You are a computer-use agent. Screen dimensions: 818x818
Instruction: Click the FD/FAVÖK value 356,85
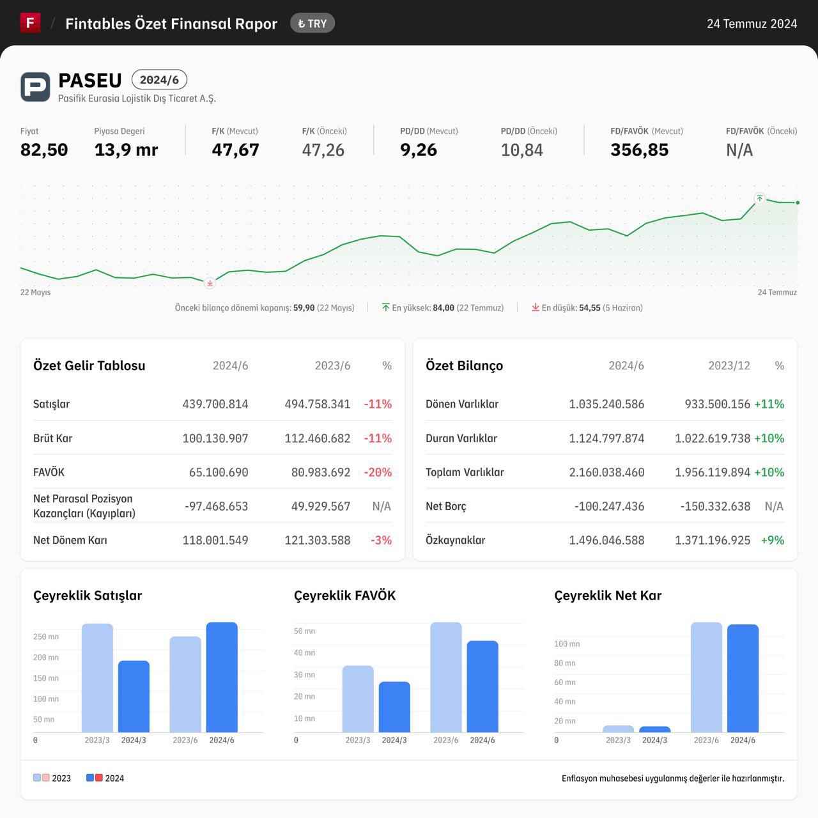pos(640,150)
